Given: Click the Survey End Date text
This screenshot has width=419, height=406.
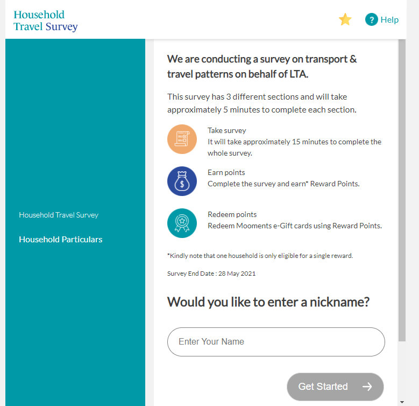Looking at the screenshot, I should [211, 274].
